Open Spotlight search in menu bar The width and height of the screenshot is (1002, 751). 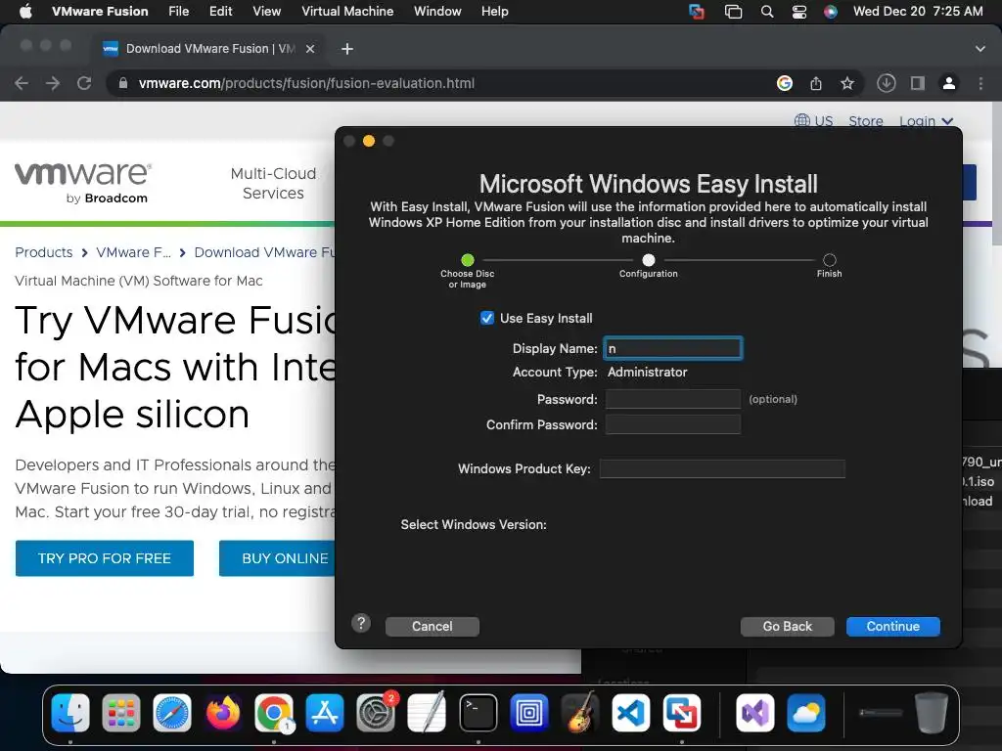pos(767,12)
